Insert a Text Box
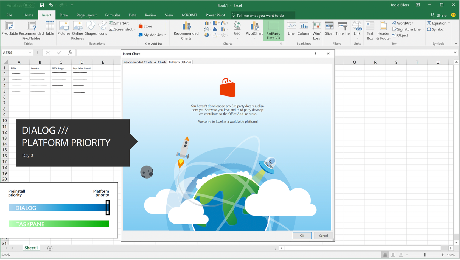Image resolution: width=460 pixels, height=260 pixels. [x=370, y=31]
